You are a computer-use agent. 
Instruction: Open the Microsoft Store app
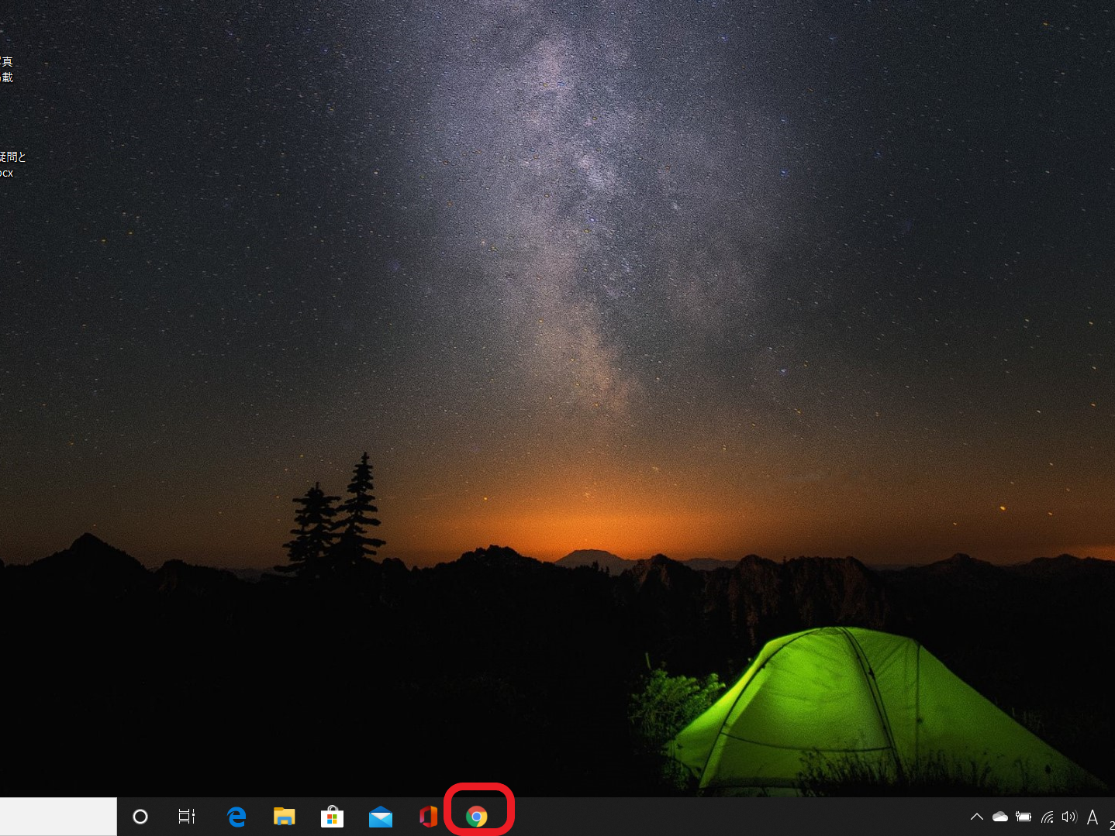point(332,817)
